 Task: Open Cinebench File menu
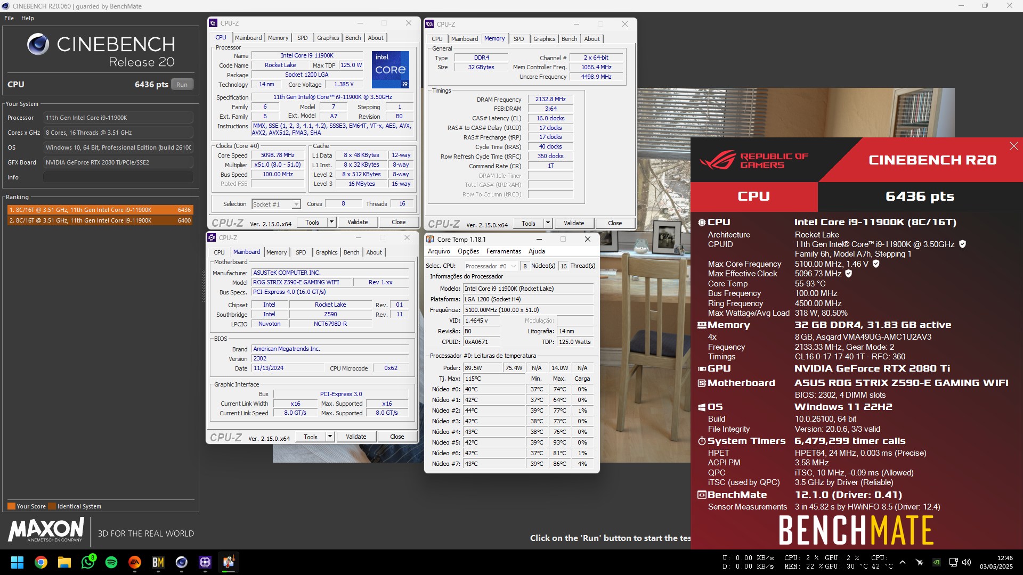[x=9, y=18]
